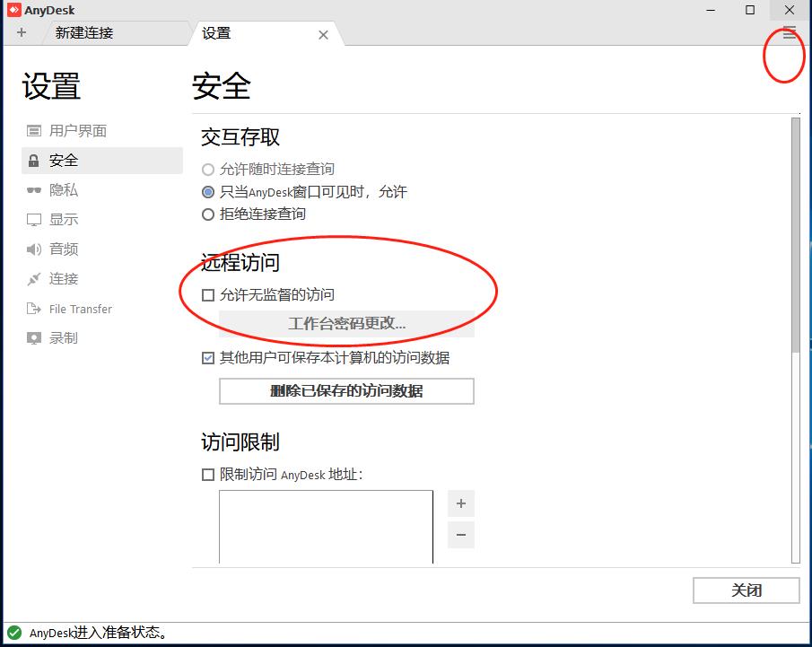Switch to the 新建连接 tab
The height and width of the screenshot is (647, 812).
[x=117, y=33]
